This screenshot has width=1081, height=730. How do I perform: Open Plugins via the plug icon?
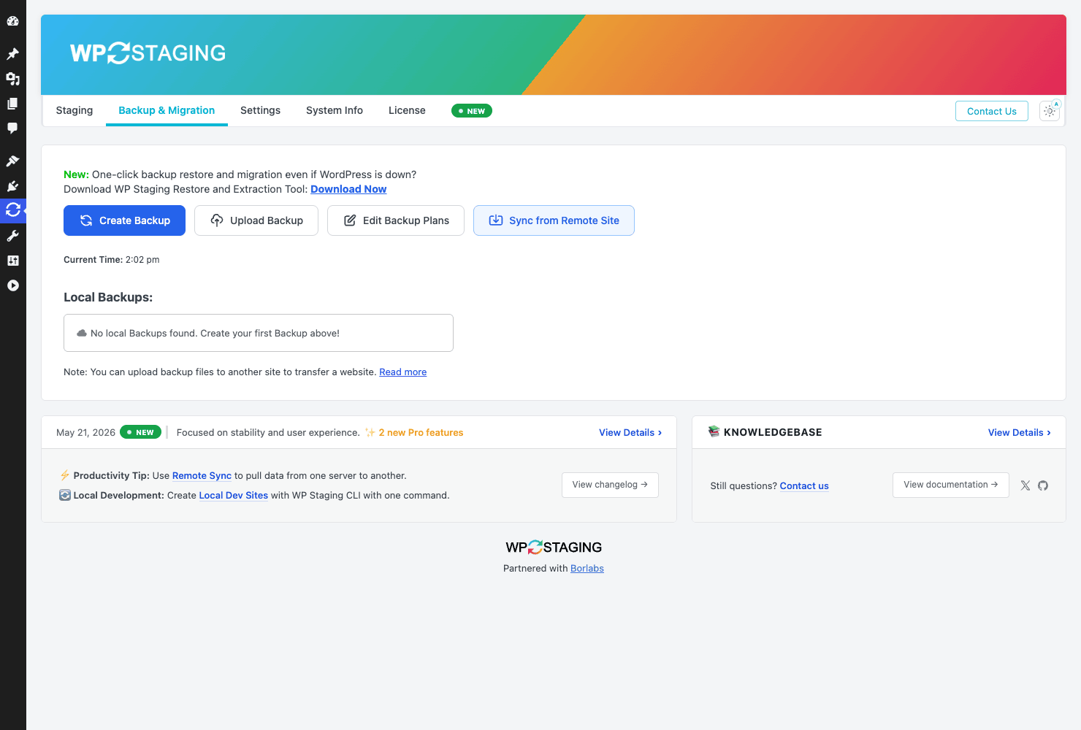(x=12, y=186)
